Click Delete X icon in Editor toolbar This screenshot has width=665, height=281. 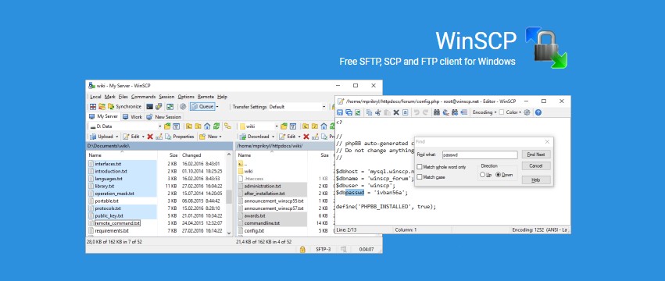pos(396,112)
